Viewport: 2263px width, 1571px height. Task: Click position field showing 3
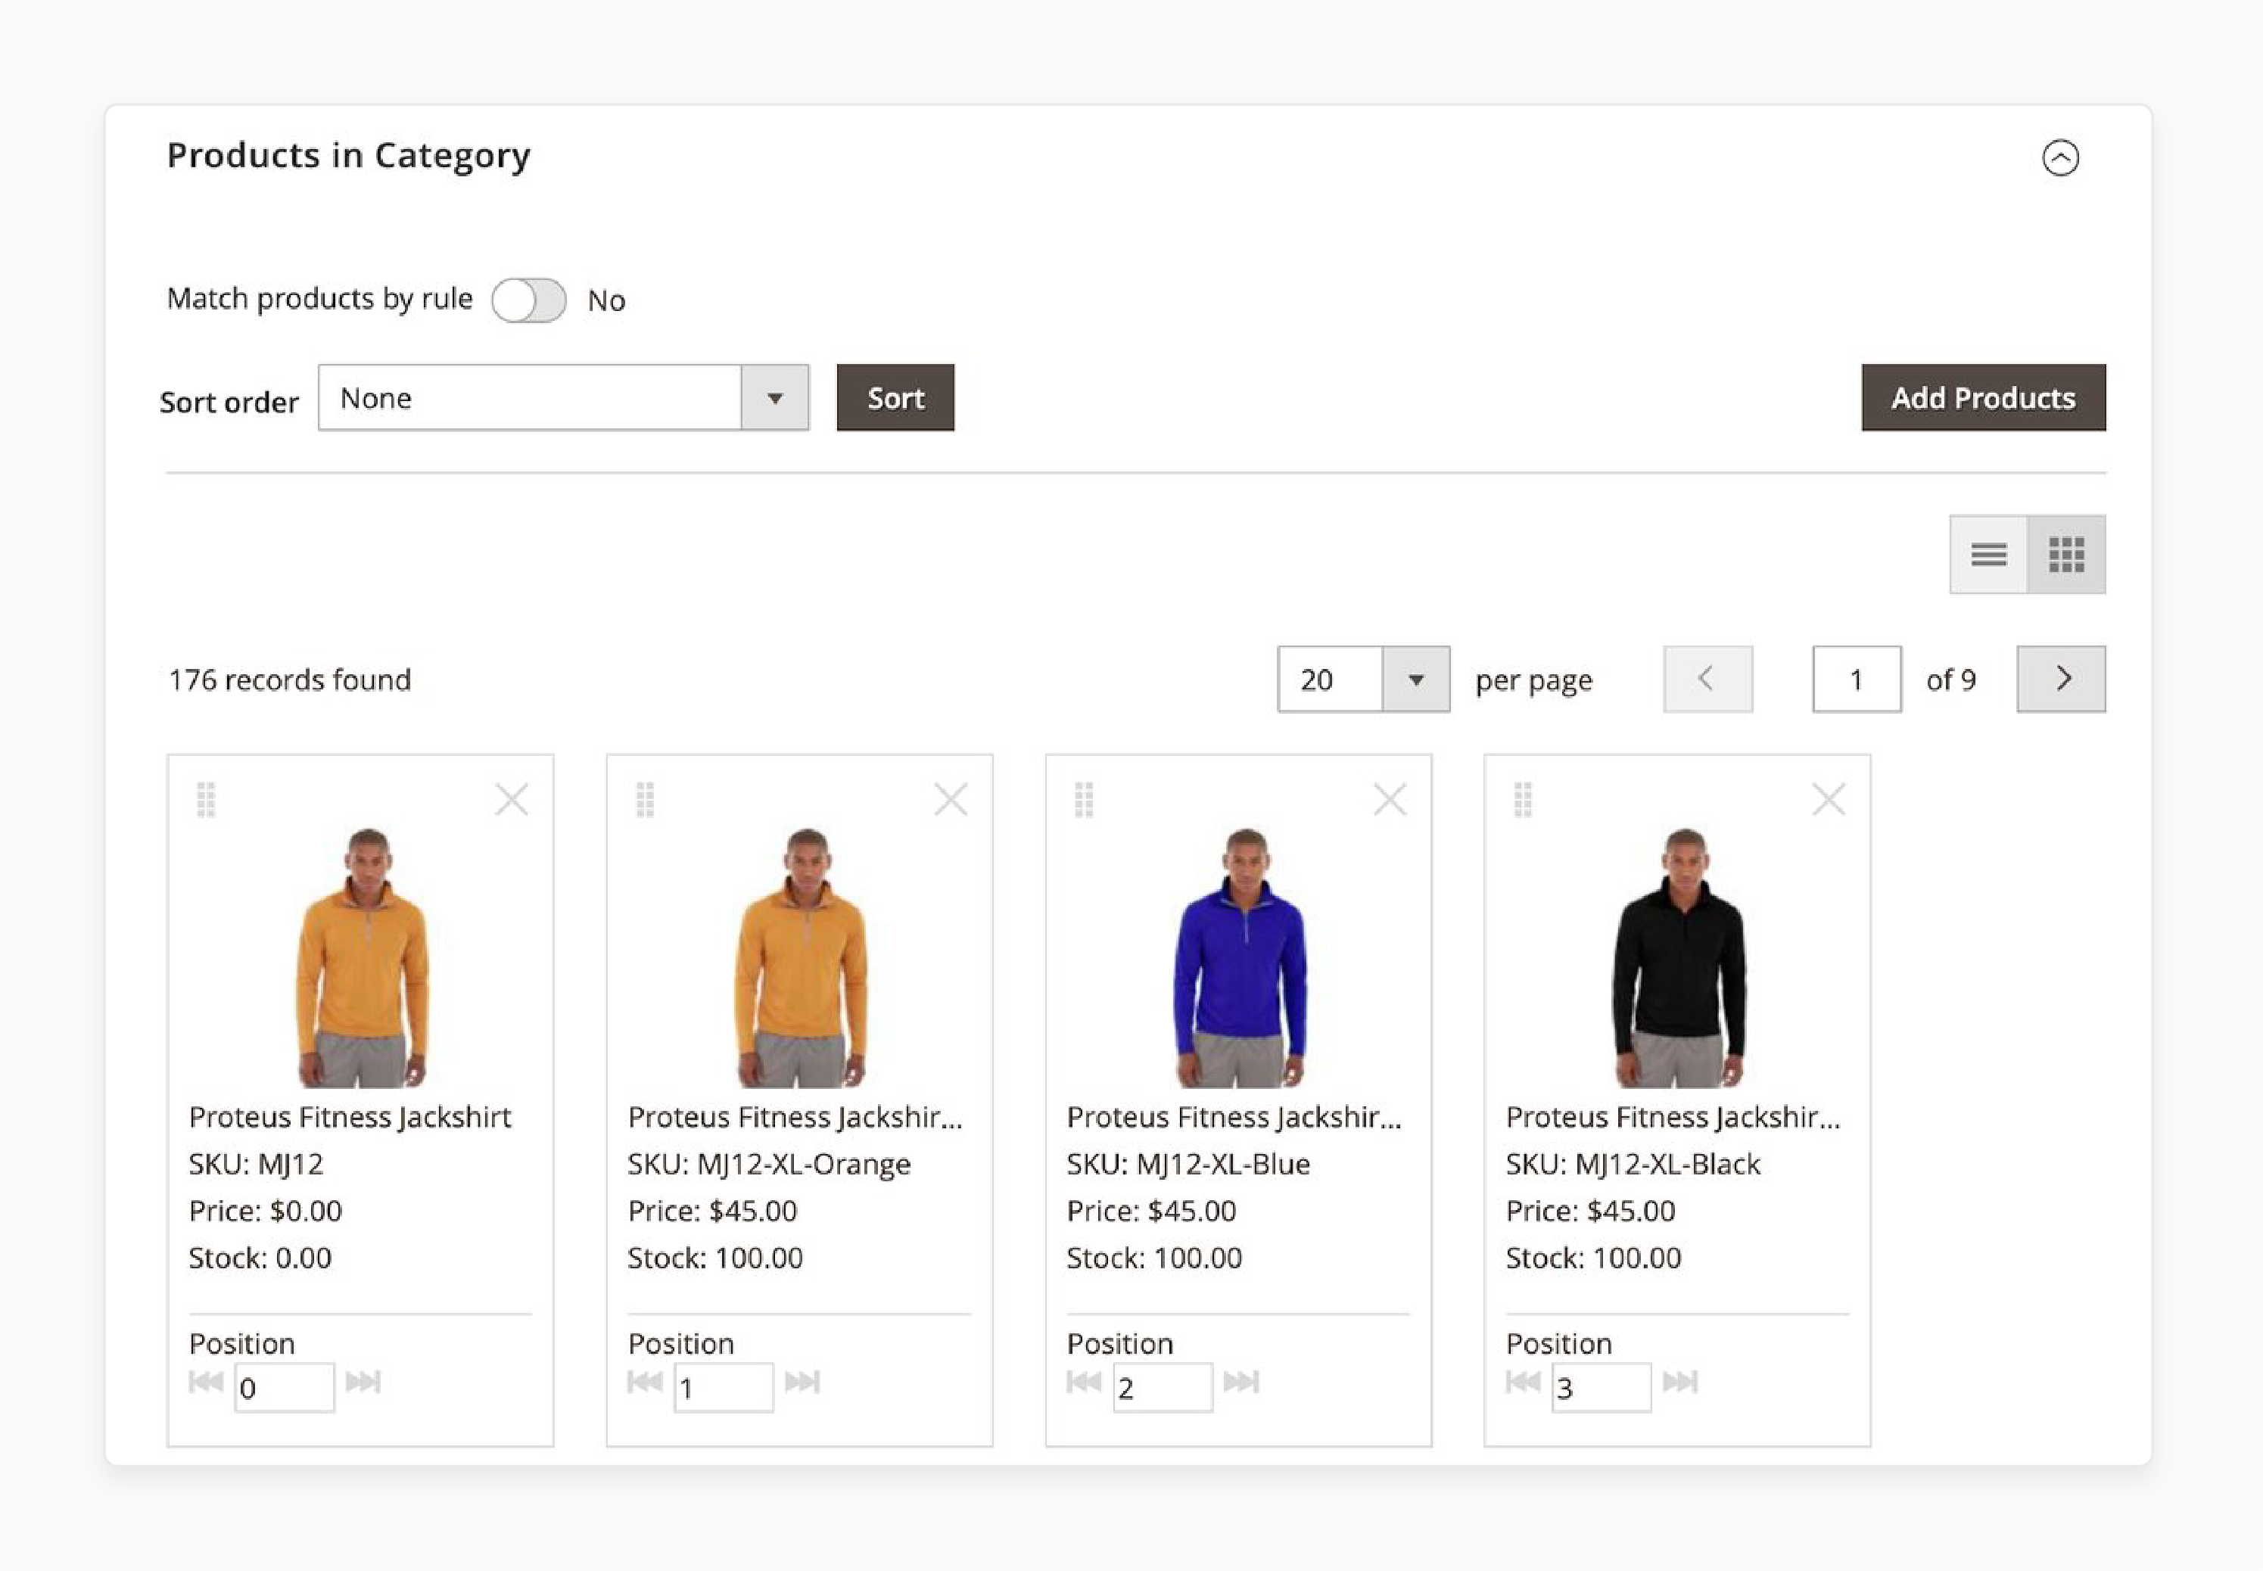click(1602, 1388)
